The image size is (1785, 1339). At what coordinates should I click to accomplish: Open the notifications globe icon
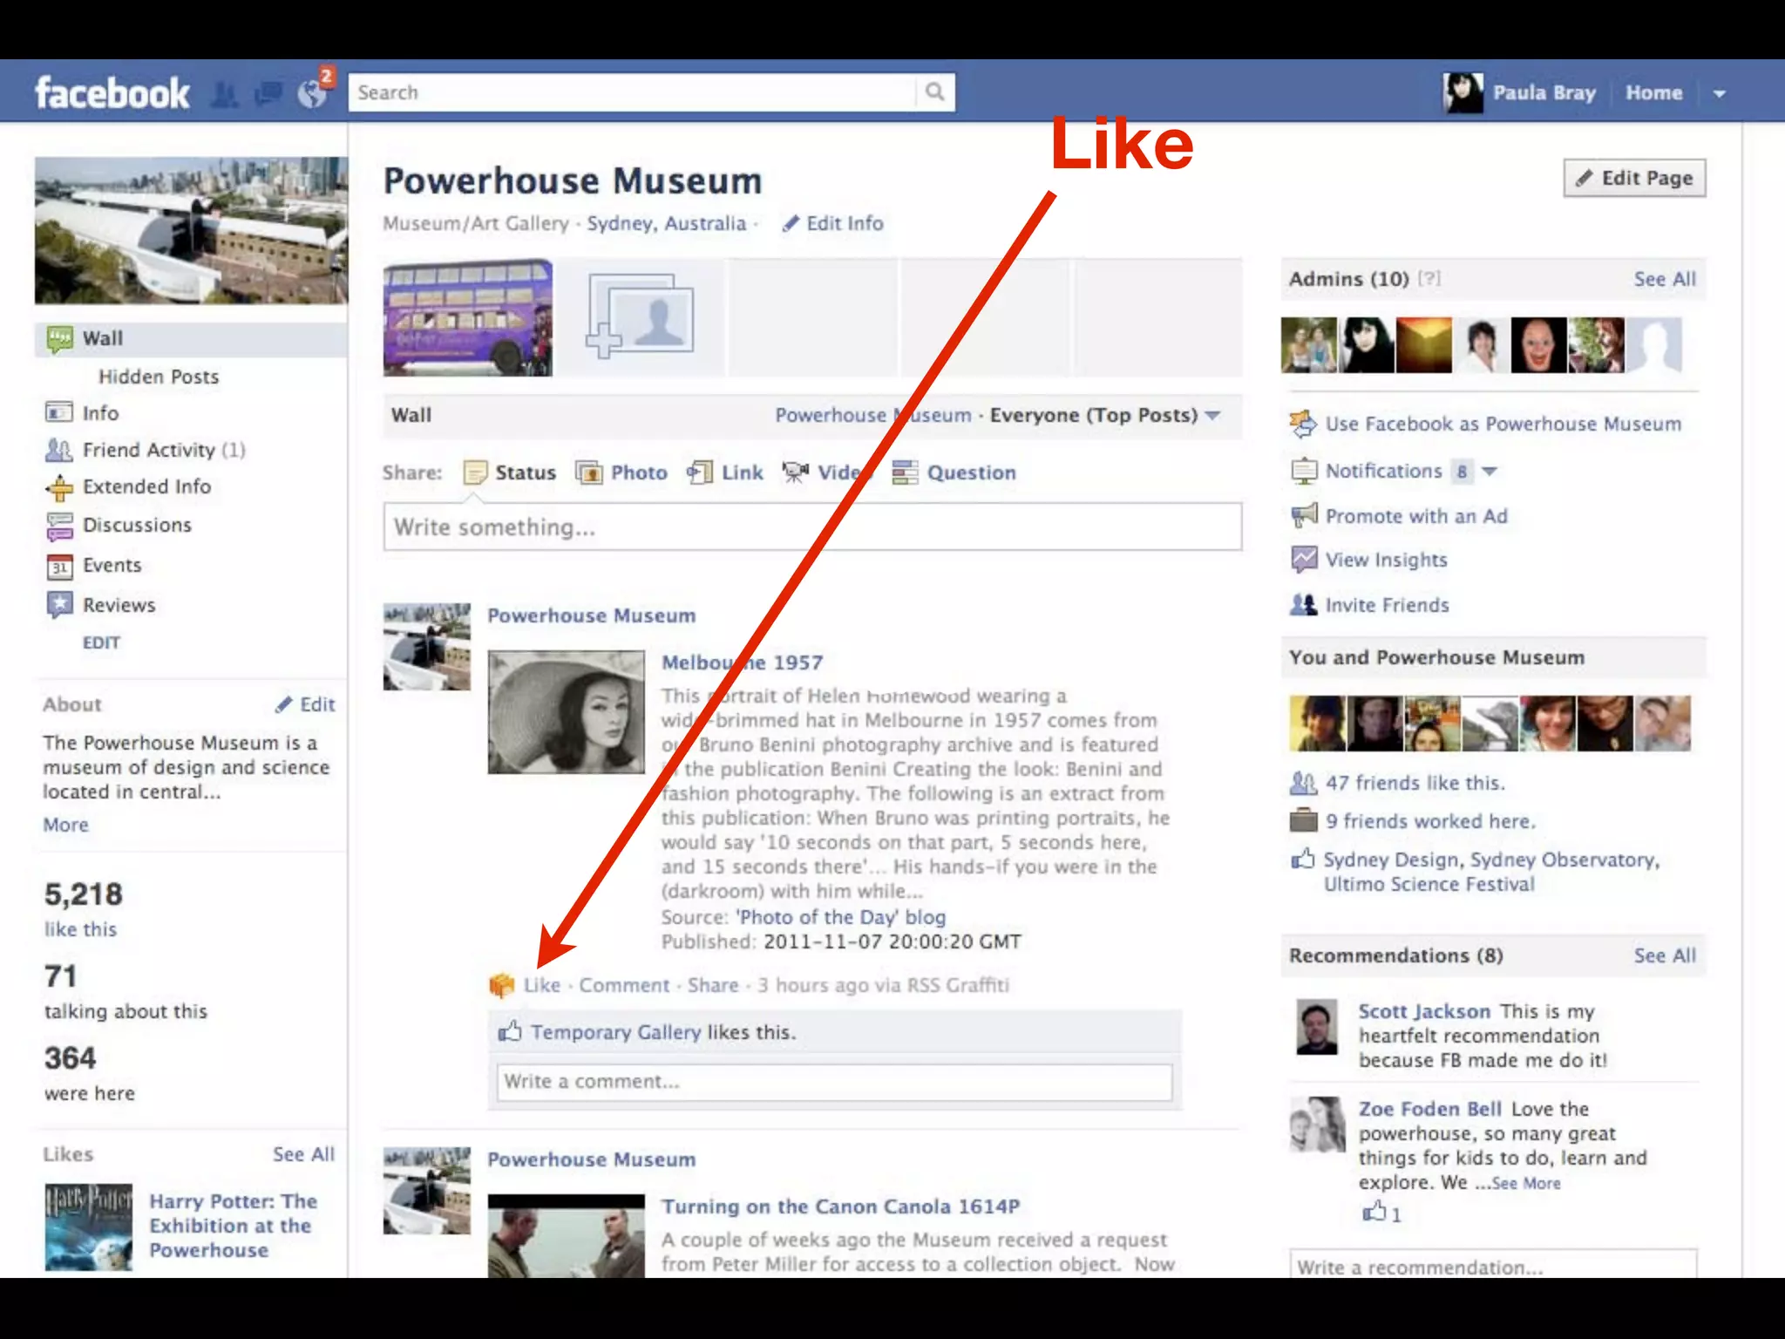click(311, 93)
